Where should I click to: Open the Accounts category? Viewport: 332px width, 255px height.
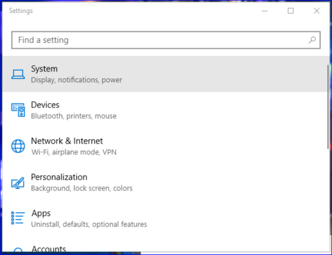pos(166,244)
